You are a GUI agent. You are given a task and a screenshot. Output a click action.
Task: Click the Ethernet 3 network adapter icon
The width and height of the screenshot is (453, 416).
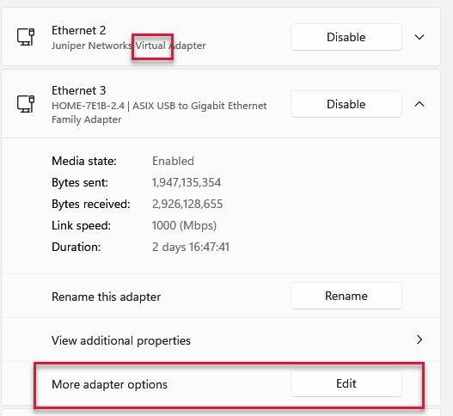point(26,104)
